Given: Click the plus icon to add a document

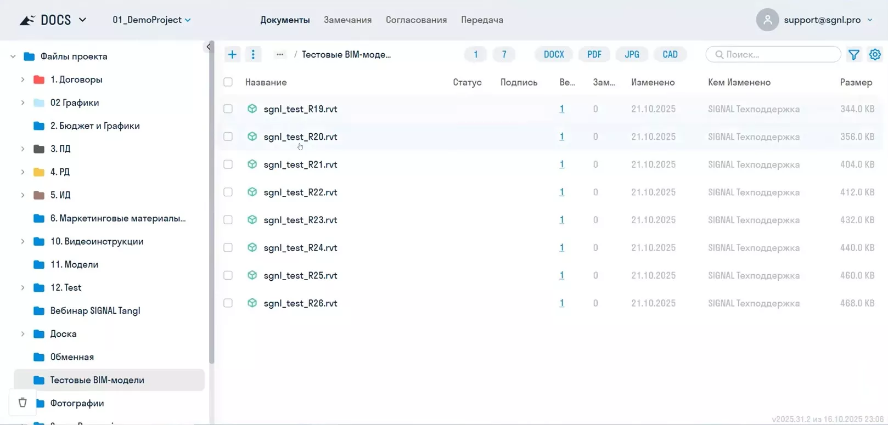Looking at the screenshot, I should tap(232, 54).
